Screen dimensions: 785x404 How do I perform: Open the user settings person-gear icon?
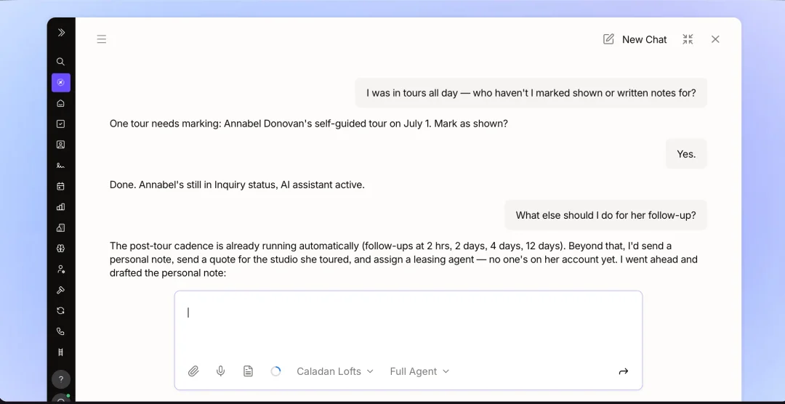(60, 270)
